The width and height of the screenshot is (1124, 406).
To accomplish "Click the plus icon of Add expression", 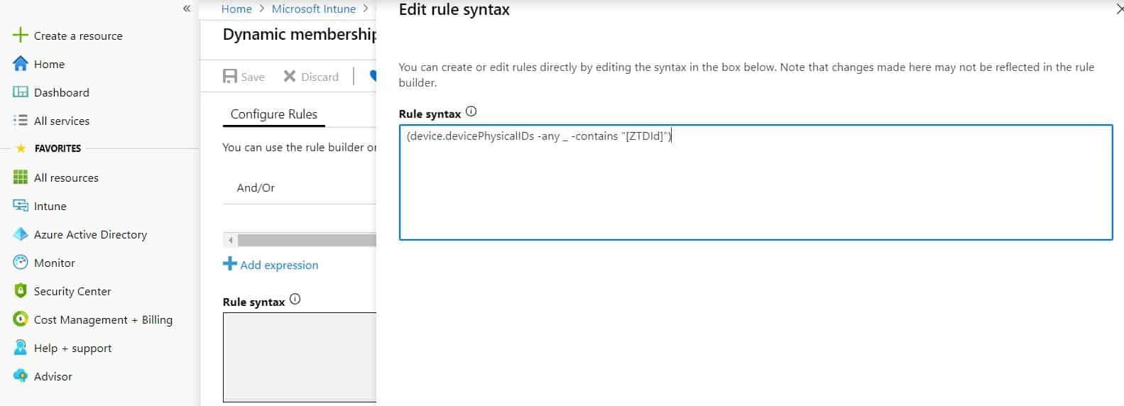I will point(229,264).
